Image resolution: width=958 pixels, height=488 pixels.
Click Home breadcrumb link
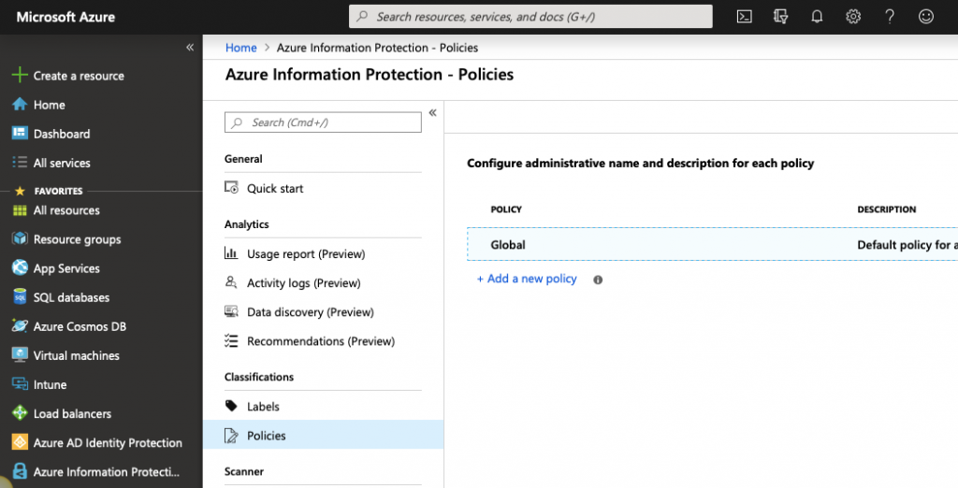(241, 48)
